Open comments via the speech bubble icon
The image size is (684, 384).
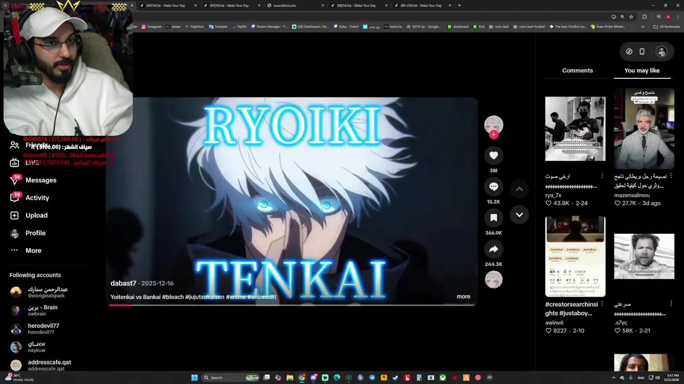pos(494,187)
